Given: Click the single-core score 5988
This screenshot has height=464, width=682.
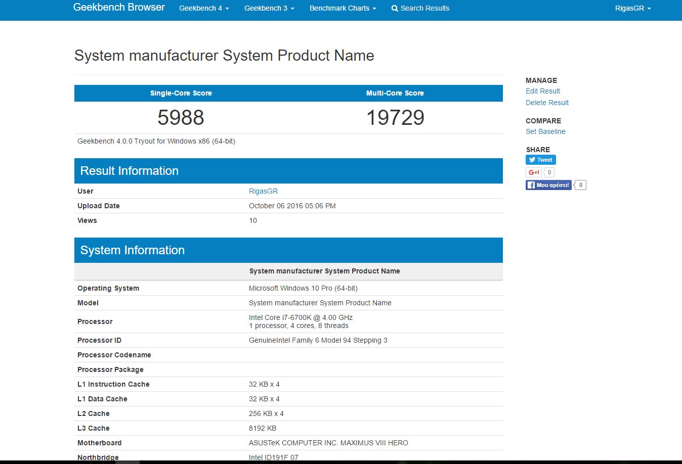Looking at the screenshot, I should point(181,117).
